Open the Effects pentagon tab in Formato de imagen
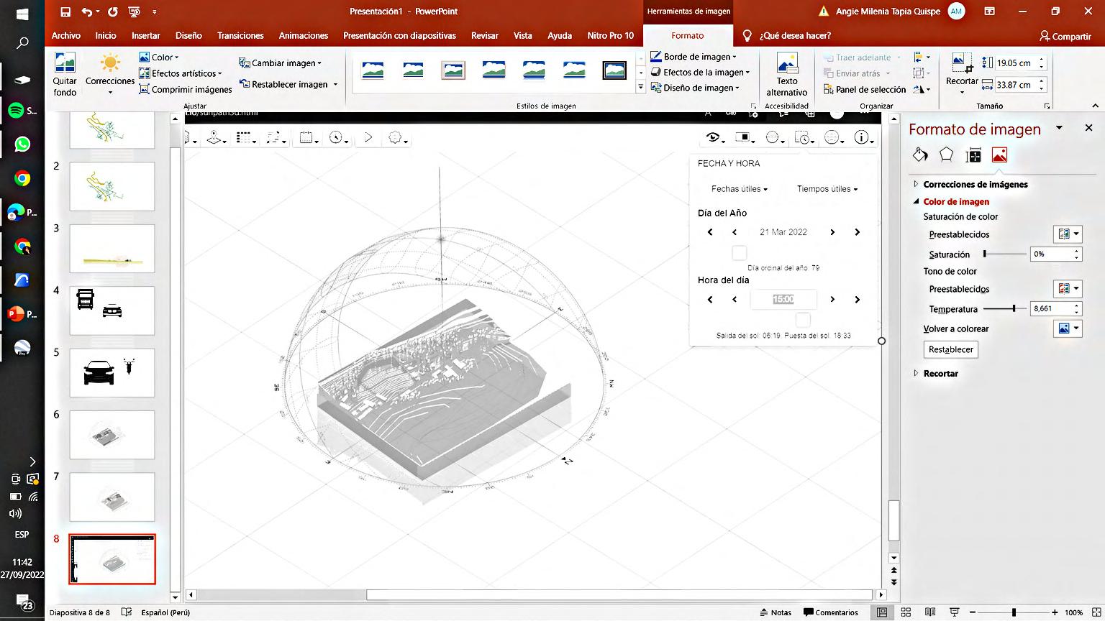Viewport: 1105px width, 621px height. pos(946,155)
